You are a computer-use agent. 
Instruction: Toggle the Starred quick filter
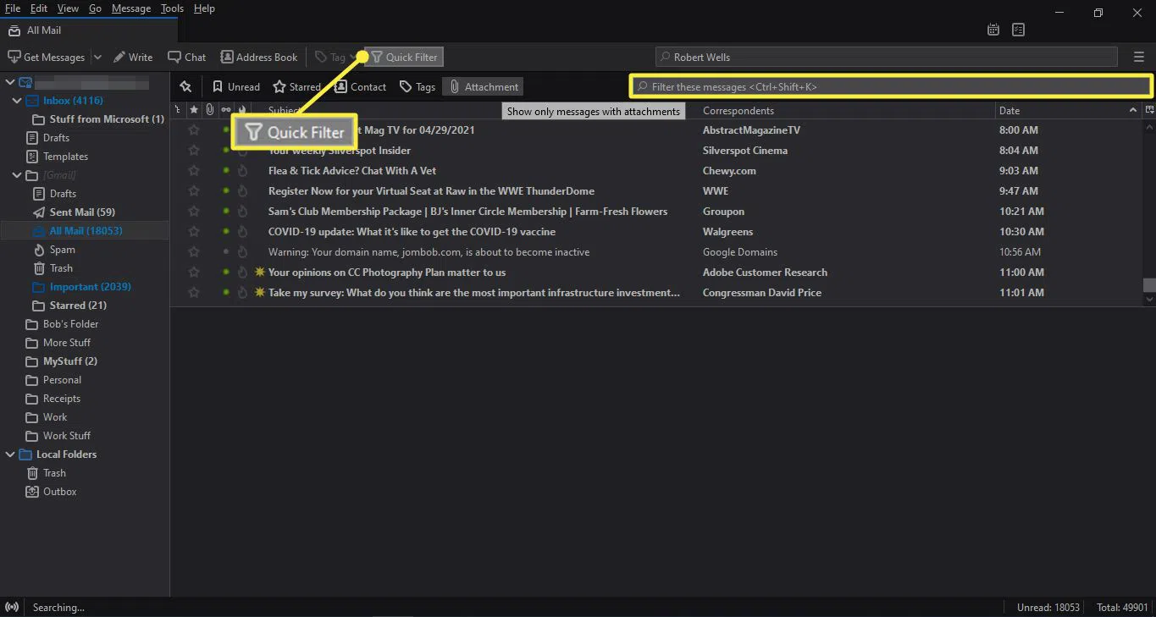[x=296, y=86]
